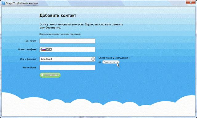Click the Эл. почта input field
This screenshot has height=118, width=197.
click(x=67, y=41)
